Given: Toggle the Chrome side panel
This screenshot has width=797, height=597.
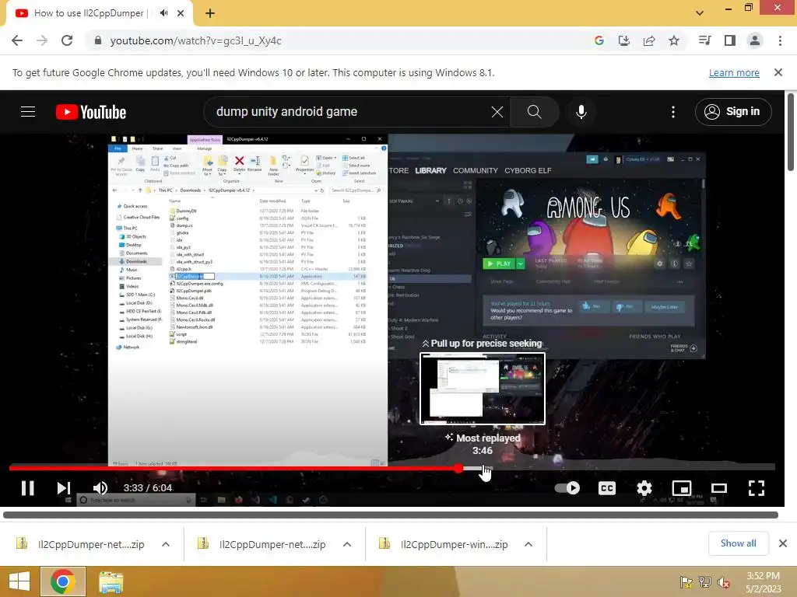Looking at the screenshot, I should pyautogui.click(x=730, y=40).
